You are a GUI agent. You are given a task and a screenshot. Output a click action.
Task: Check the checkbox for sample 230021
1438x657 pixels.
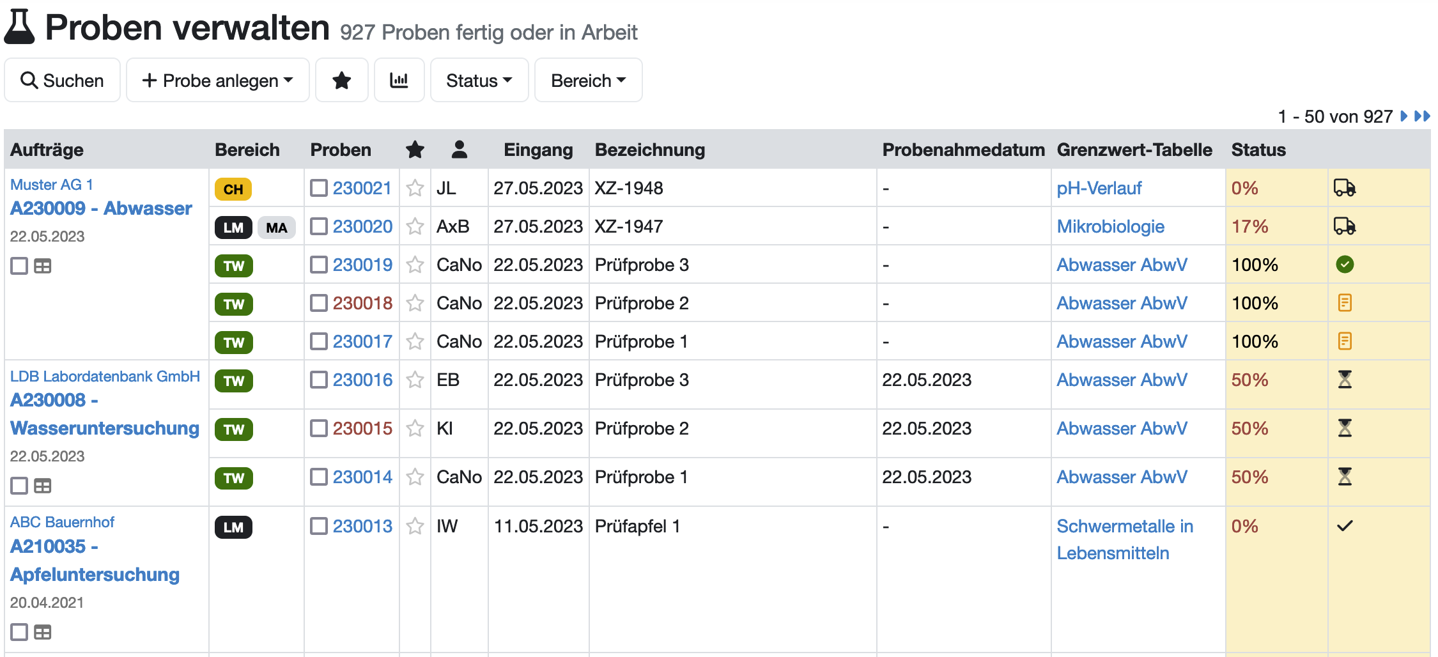click(318, 188)
